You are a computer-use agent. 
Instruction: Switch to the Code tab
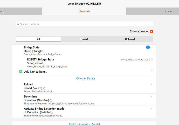pyautogui.click(x=168, y=11)
